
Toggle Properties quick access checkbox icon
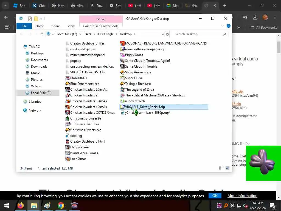coord(30,18)
